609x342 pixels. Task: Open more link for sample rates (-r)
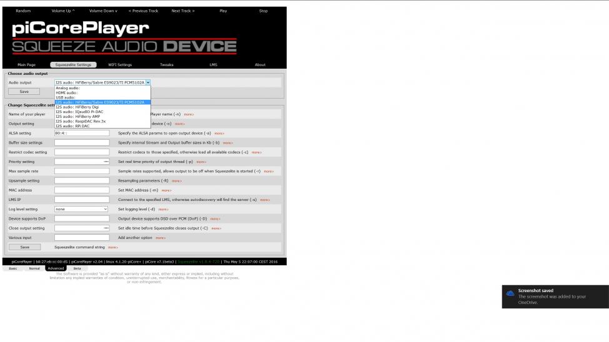269,172
